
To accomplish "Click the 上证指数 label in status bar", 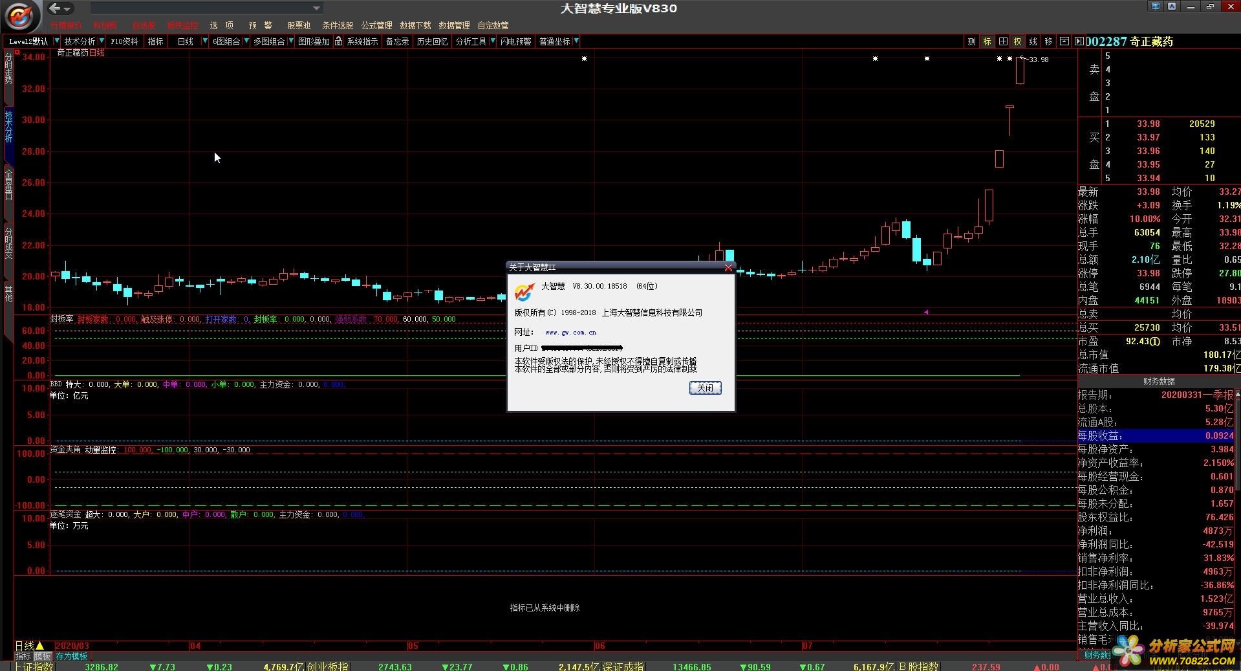I will (x=34, y=666).
